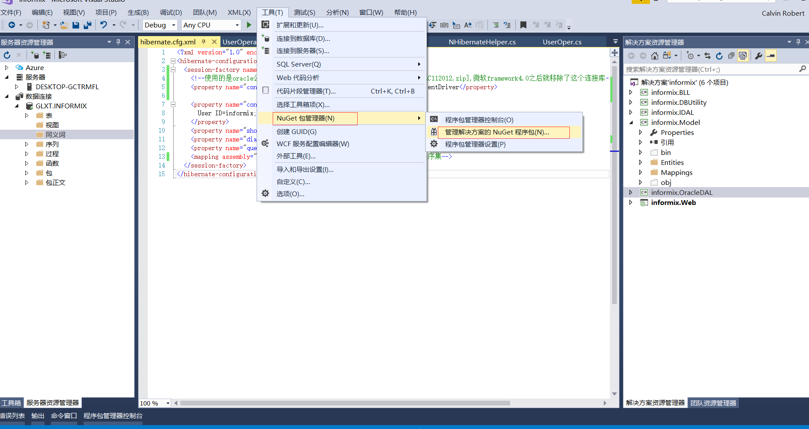Collapse all items in Solution Explorer
The height and width of the screenshot is (429, 809).
pos(731,56)
